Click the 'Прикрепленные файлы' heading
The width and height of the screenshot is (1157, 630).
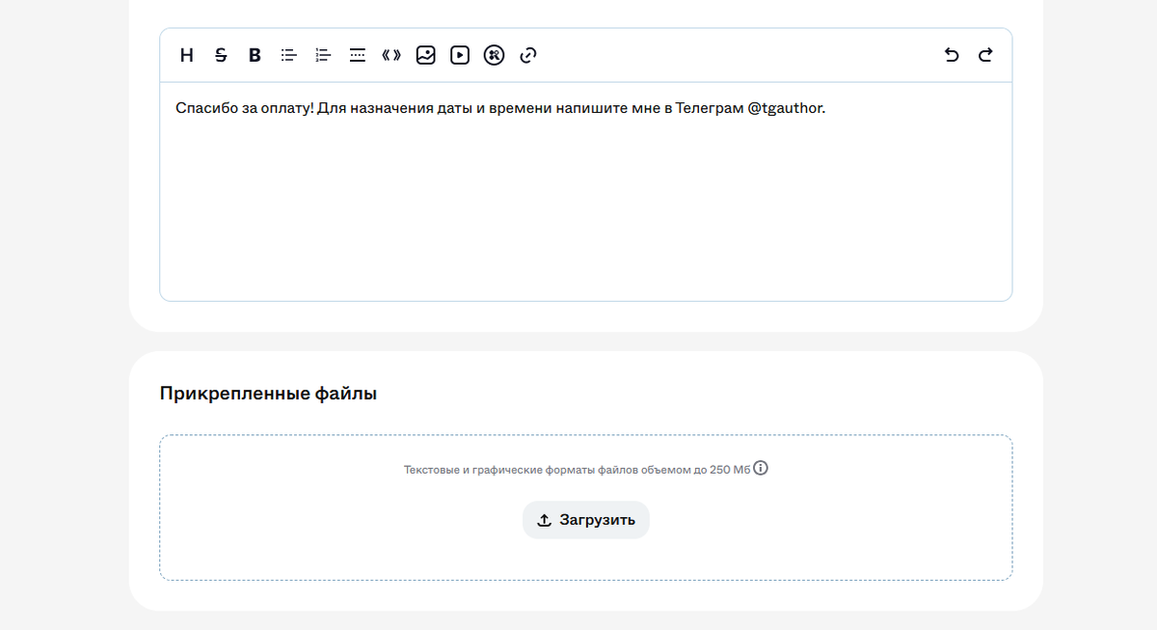268,394
